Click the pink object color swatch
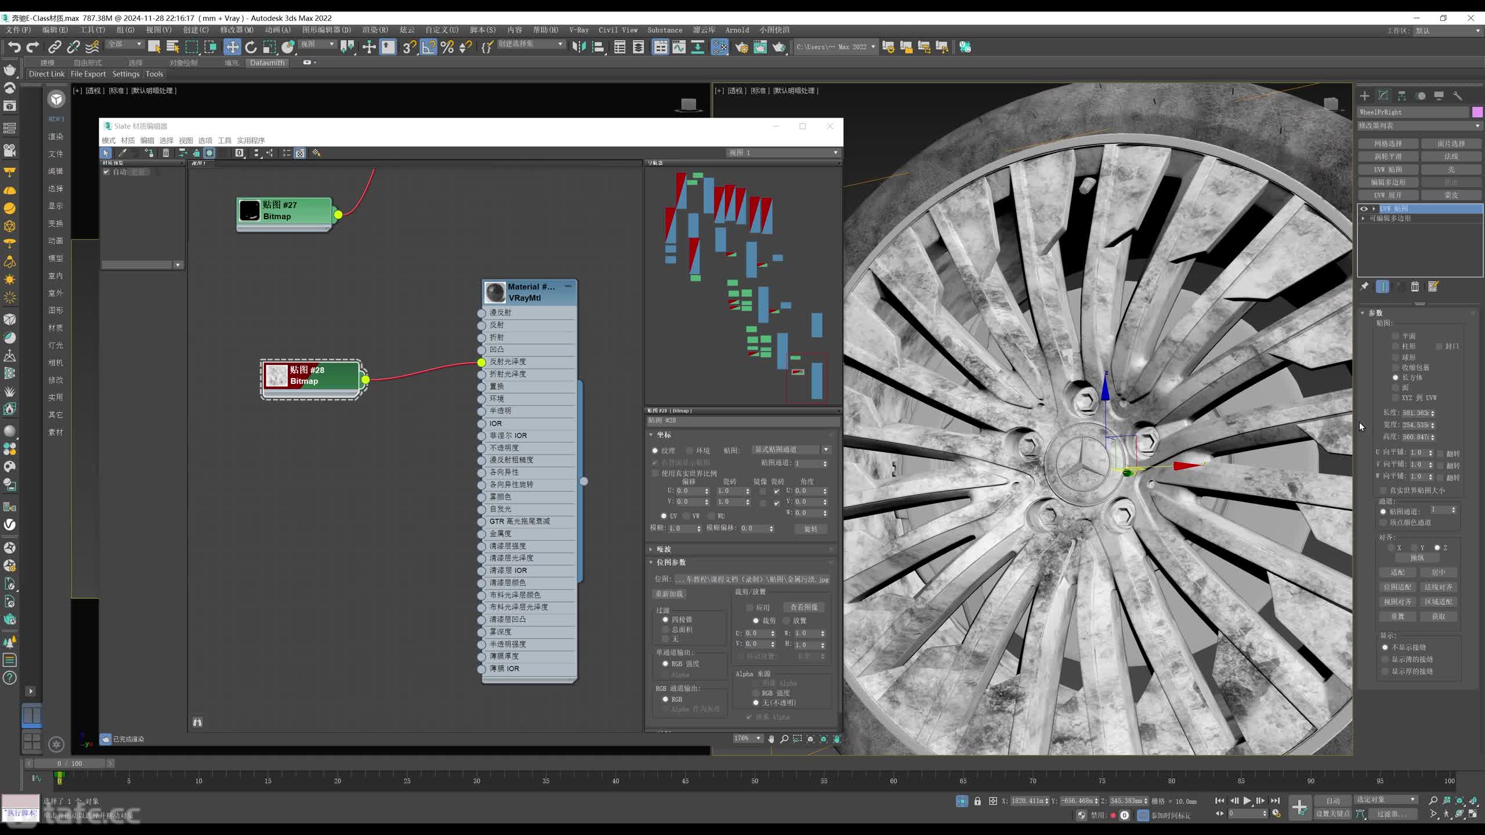This screenshot has height=835, width=1485. [x=1477, y=112]
